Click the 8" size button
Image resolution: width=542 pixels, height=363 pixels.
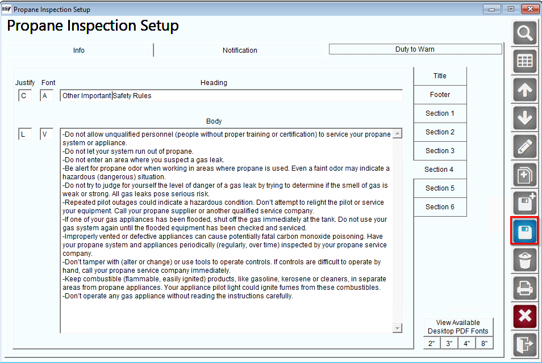click(484, 343)
